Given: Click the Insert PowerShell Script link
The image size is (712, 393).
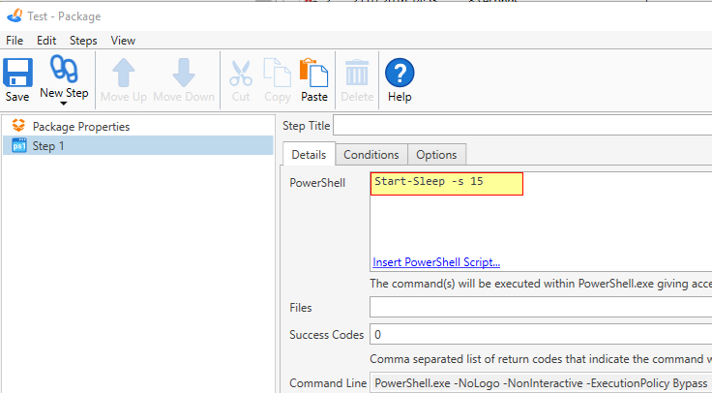Looking at the screenshot, I should pos(436,262).
